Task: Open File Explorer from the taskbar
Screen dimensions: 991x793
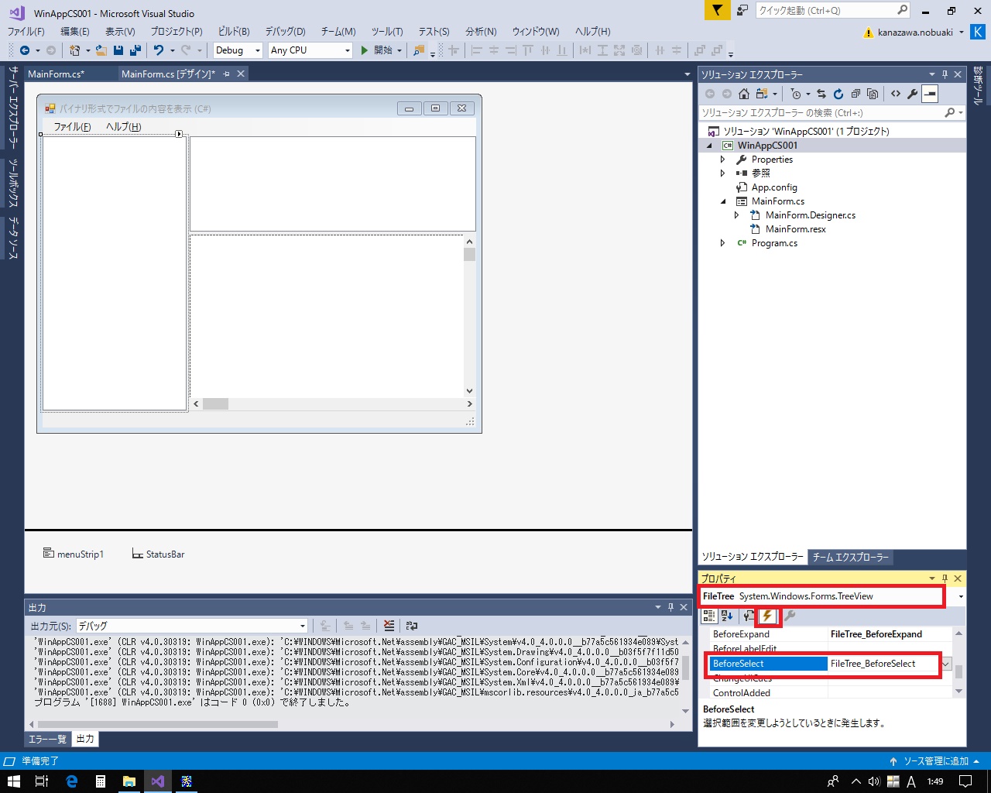Action: (129, 781)
